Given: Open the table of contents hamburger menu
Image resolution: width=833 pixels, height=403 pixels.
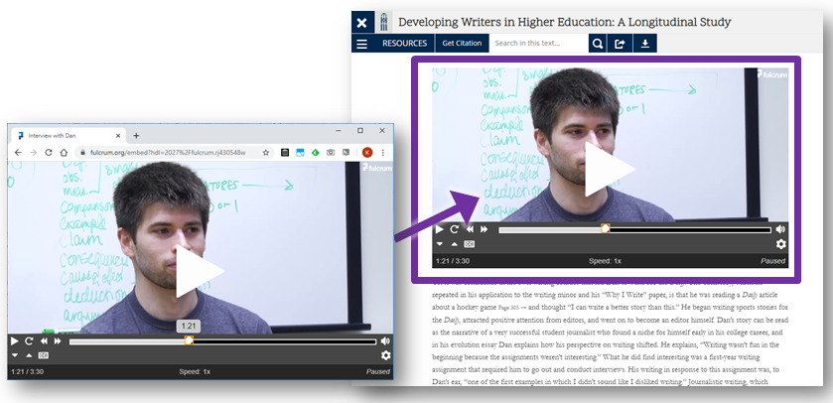Looking at the screenshot, I should pyautogui.click(x=361, y=44).
